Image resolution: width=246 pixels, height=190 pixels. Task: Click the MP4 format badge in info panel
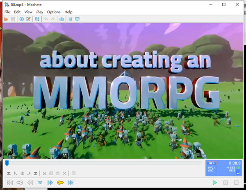click(212, 163)
